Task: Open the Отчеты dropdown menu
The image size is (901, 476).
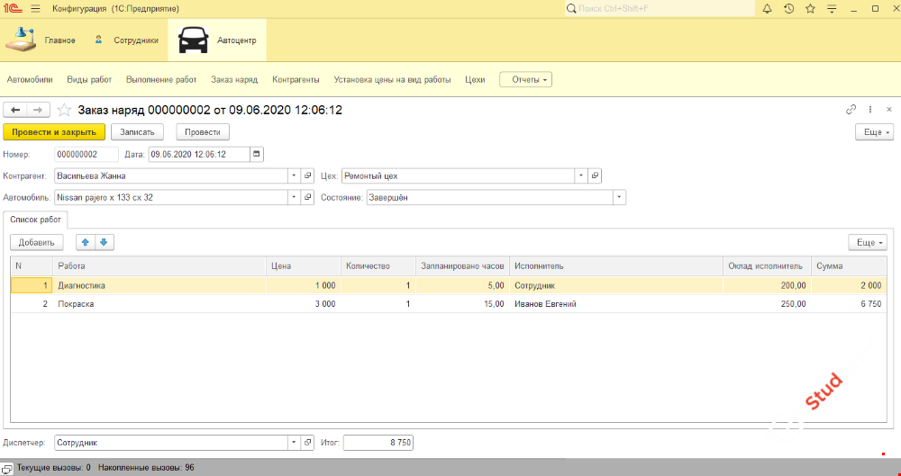Action: point(525,79)
